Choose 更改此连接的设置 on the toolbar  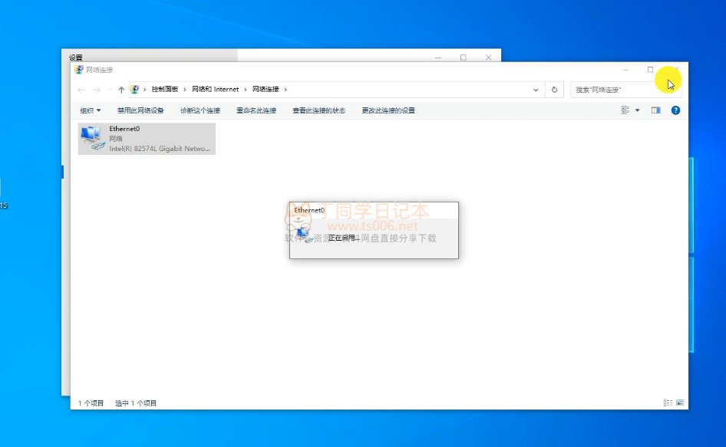(x=388, y=110)
